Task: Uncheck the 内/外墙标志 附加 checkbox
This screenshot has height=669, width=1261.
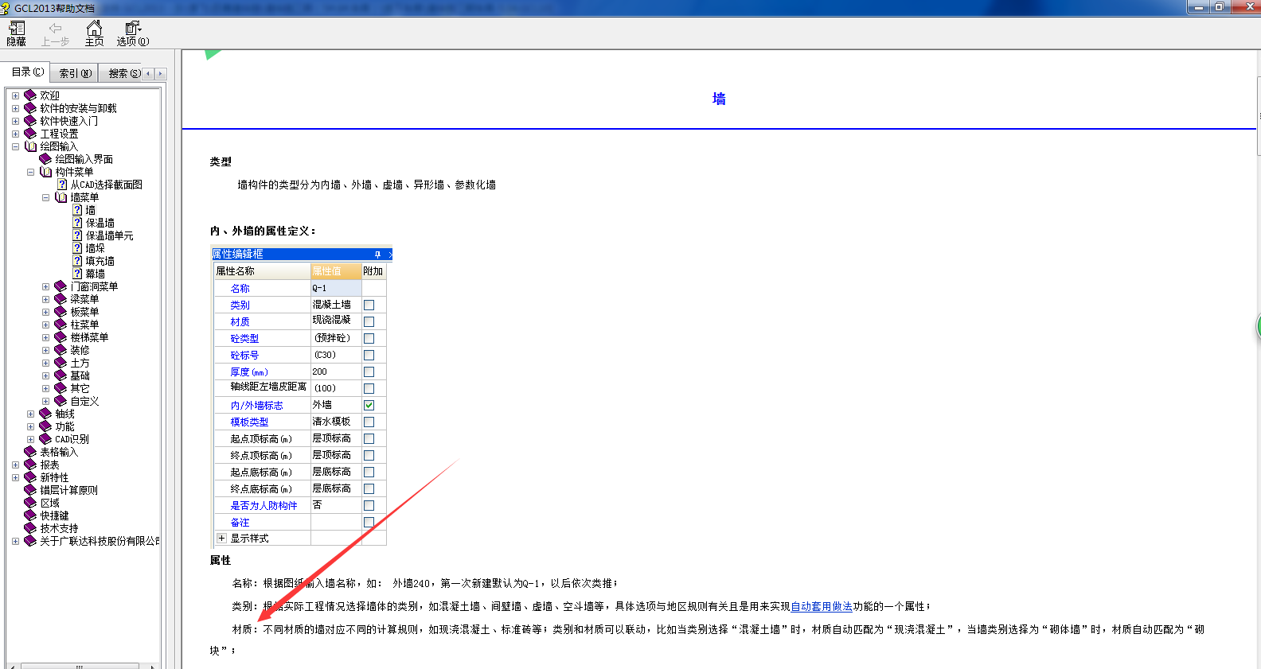Action: click(x=369, y=405)
